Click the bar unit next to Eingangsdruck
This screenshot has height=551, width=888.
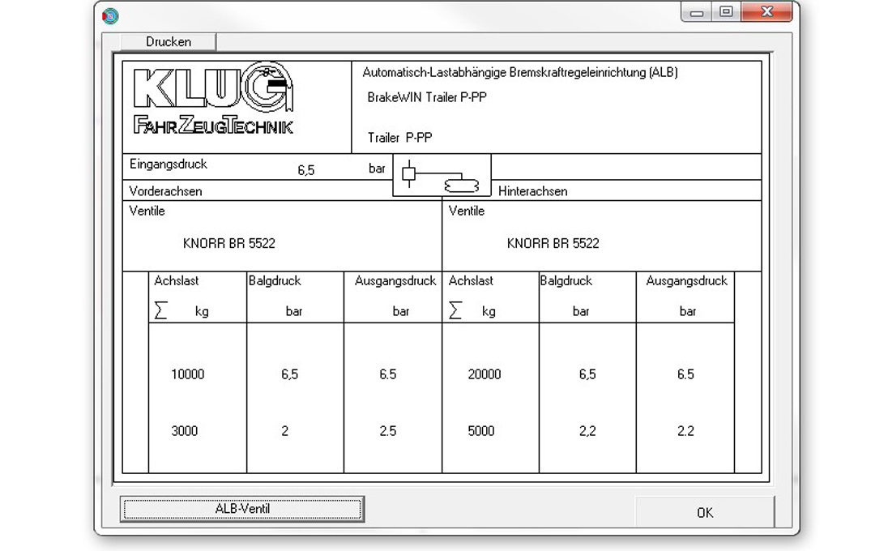point(377,169)
